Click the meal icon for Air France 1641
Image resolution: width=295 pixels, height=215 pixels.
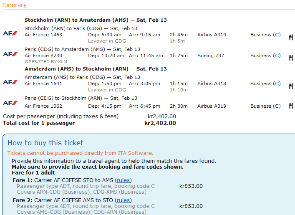(290, 86)
